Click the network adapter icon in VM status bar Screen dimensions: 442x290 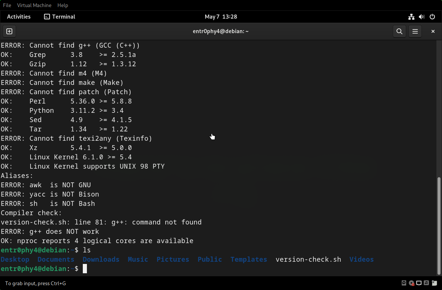point(419,283)
